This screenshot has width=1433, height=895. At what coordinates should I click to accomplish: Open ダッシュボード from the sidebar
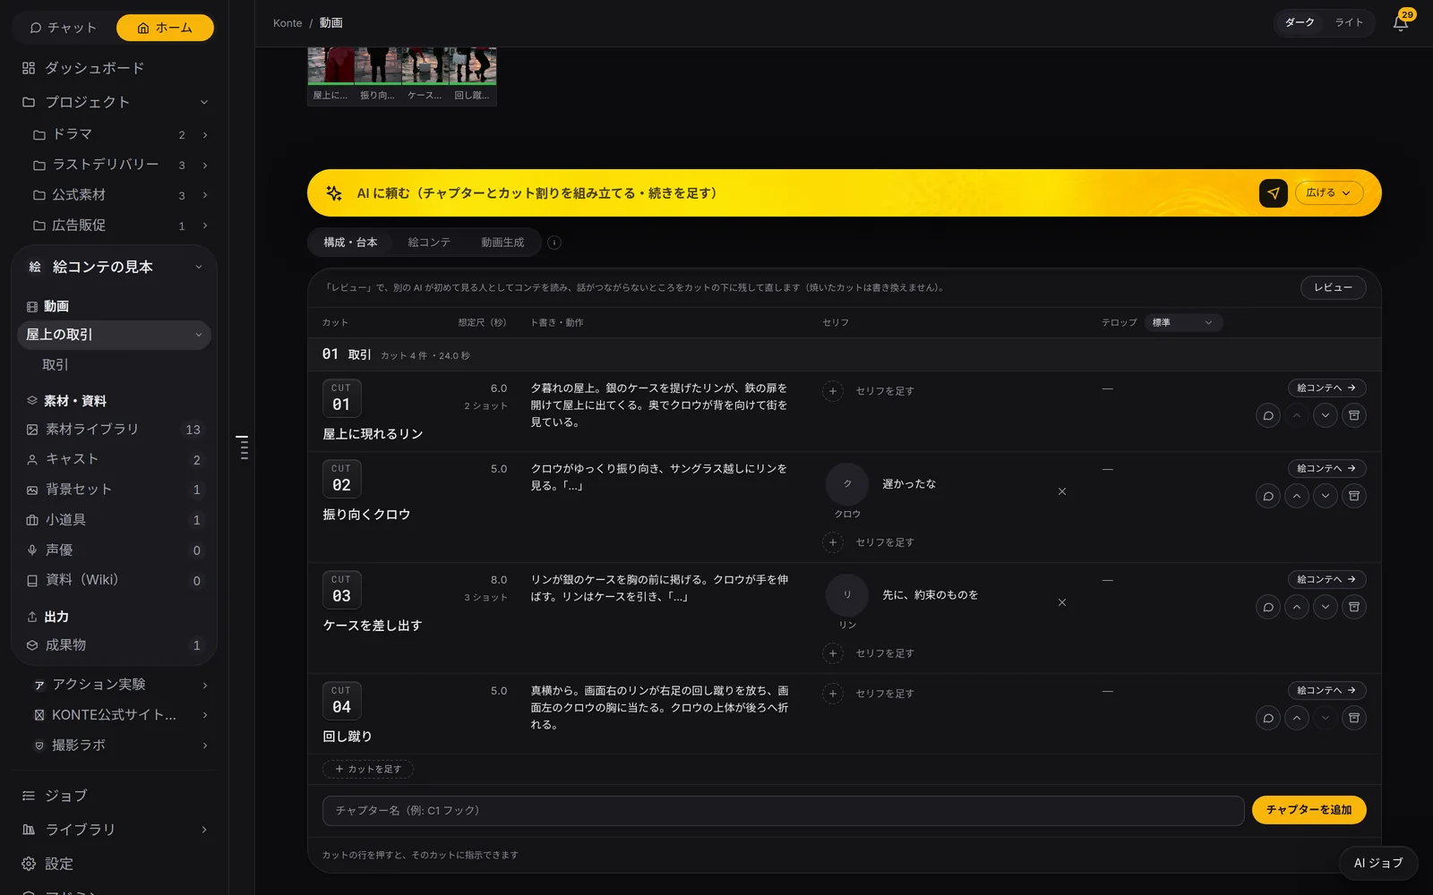tap(114, 68)
